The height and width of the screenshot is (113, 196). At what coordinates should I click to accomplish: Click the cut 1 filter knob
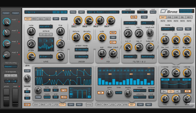point(128,33)
